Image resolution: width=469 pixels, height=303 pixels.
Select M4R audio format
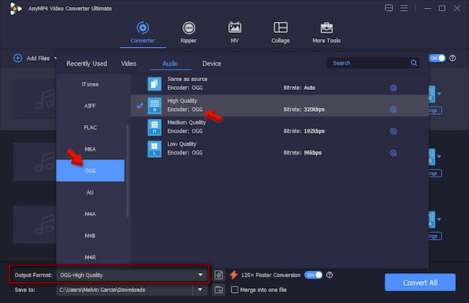click(x=90, y=257)
